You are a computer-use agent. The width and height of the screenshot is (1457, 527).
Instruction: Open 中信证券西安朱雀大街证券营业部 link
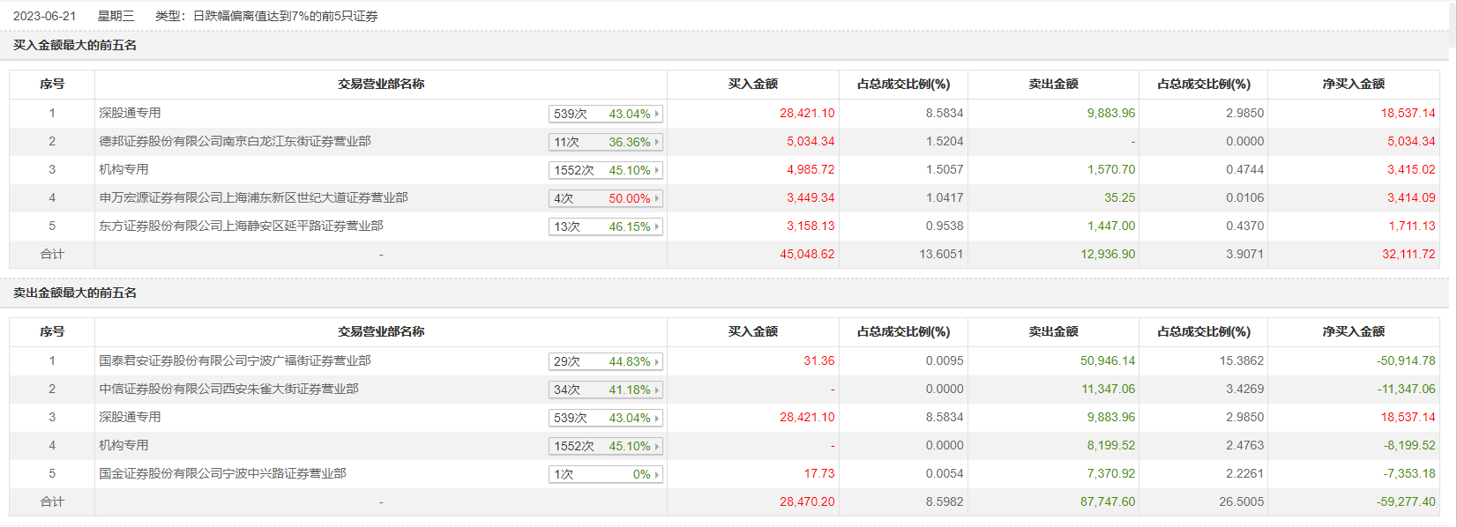[228, 389]
